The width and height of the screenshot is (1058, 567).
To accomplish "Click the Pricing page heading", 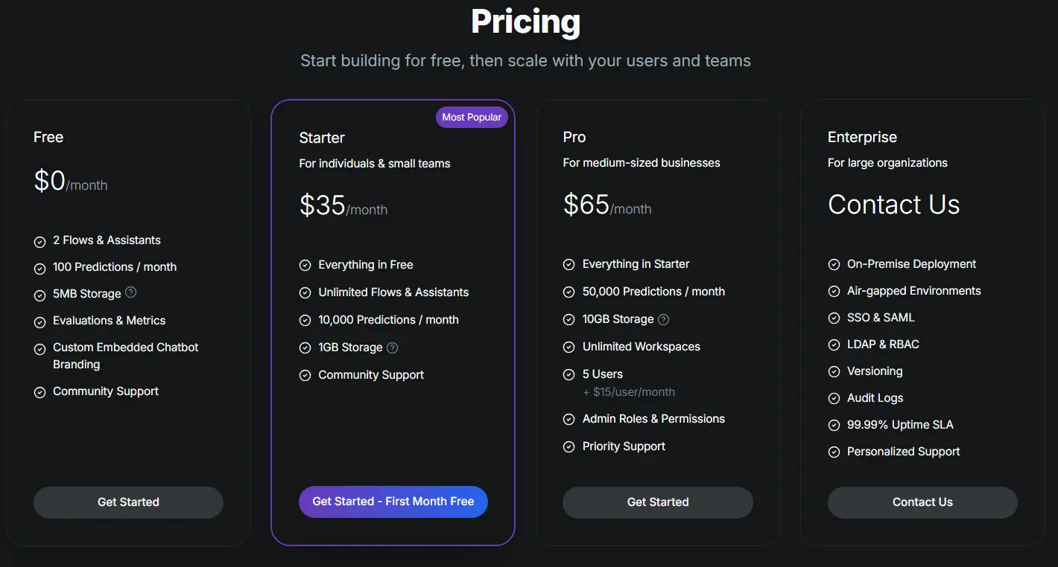I will tap(526, 22).
